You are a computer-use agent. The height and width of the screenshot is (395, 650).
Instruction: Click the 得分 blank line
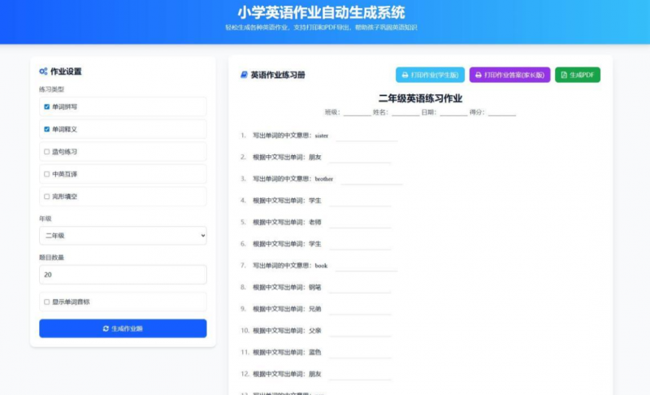[x=502, y=113]
